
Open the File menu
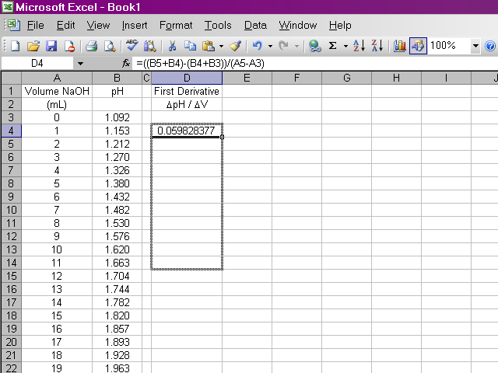pos(35,26)
